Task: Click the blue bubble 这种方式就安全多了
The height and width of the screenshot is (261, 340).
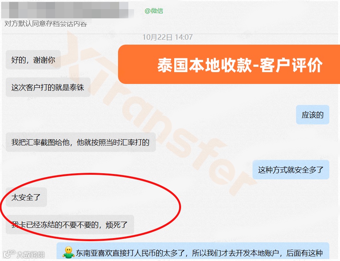Action: coord(291,170)
